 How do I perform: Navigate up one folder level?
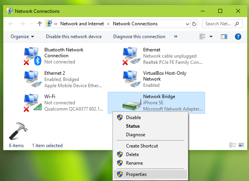click(x=39, y=24)
